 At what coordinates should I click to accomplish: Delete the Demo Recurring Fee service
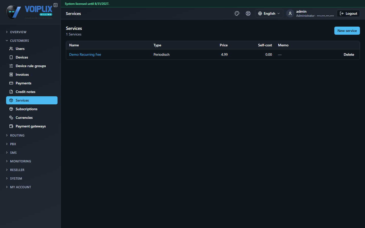349,54
